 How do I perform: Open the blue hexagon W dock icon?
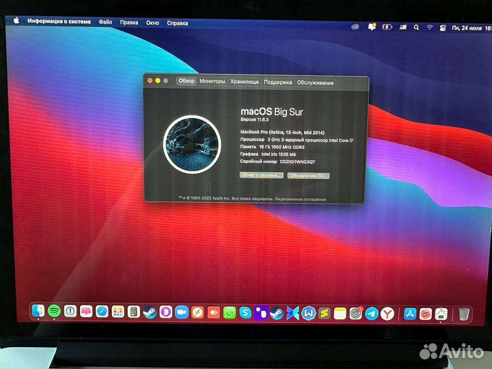pyautogui.click(x=309, y=314)
